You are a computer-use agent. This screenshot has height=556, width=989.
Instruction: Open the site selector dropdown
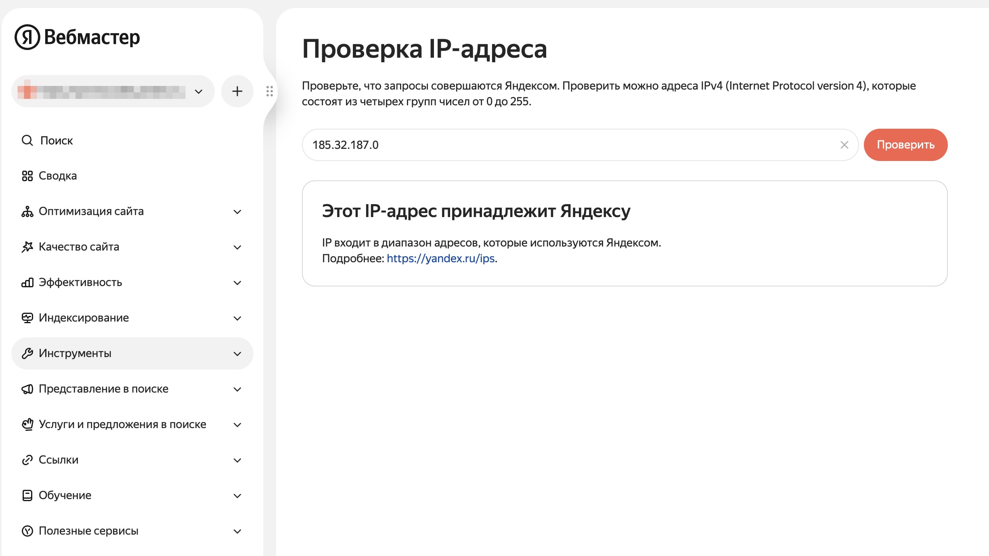pos(113,91)
